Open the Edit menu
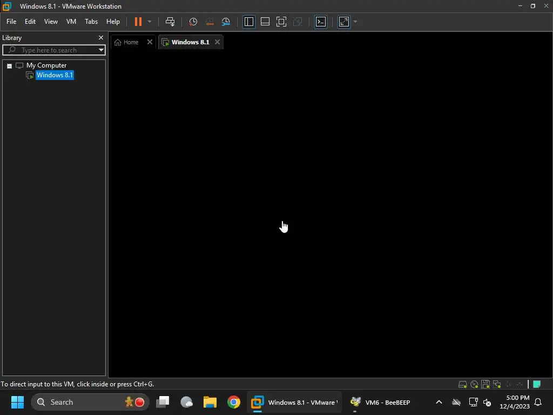This screenshot has width=553, height=415. pos(30,22)
